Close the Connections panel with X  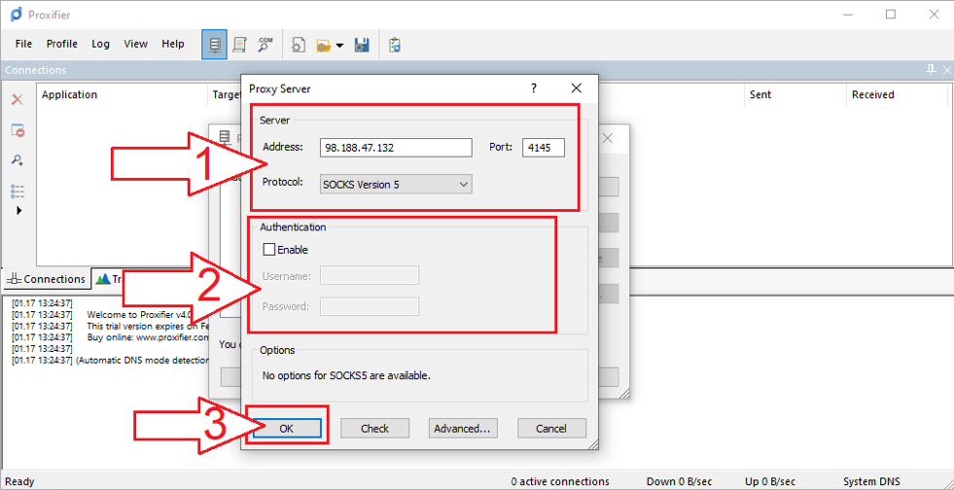946,70
